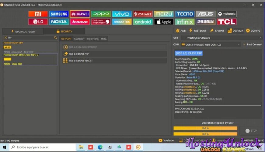
Task: Click the Windows taskbar search box
Action: [43, 147]
